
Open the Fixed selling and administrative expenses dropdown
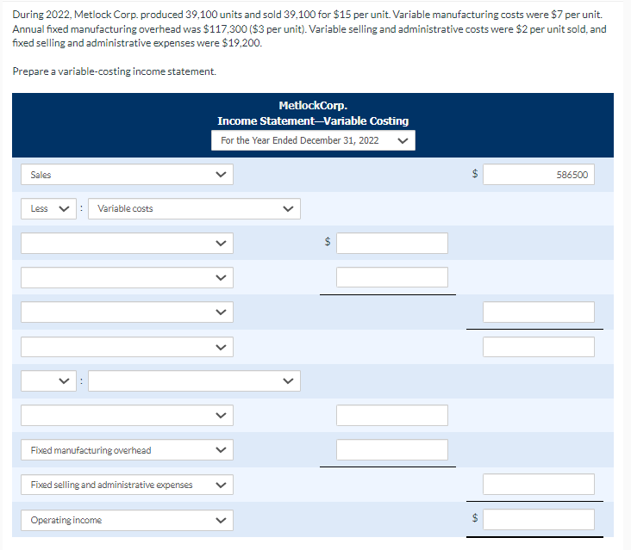point(128,485)
